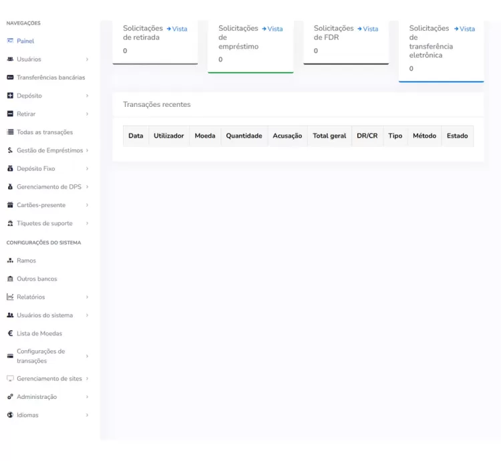Expand Gerenciamento de DPS chevron

tap(87, 186)
